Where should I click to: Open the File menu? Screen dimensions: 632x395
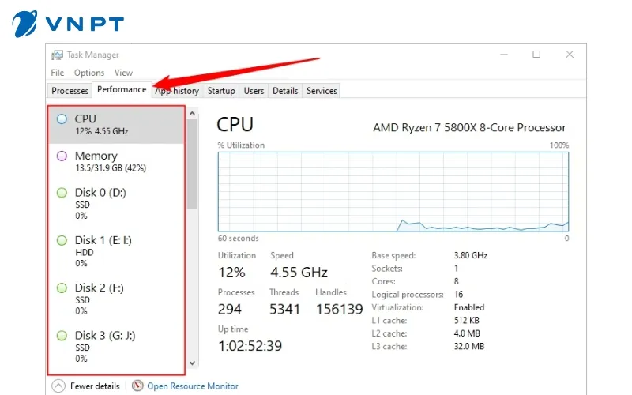coord(58,73)
